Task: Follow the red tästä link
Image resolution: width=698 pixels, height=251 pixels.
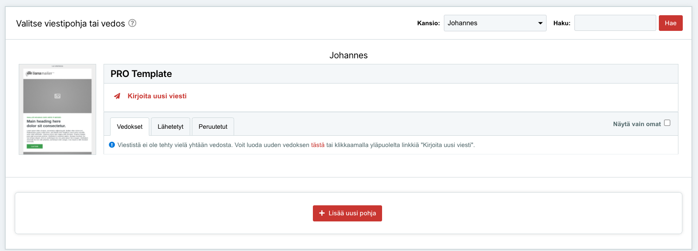Action: coord(318,145)
